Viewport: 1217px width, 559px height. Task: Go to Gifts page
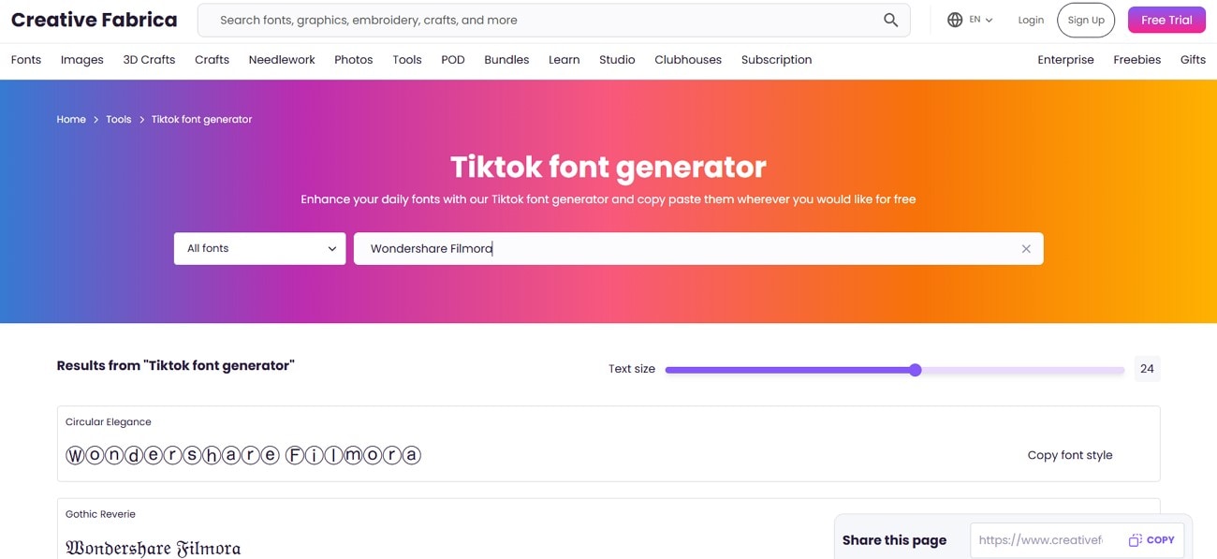1193,60
